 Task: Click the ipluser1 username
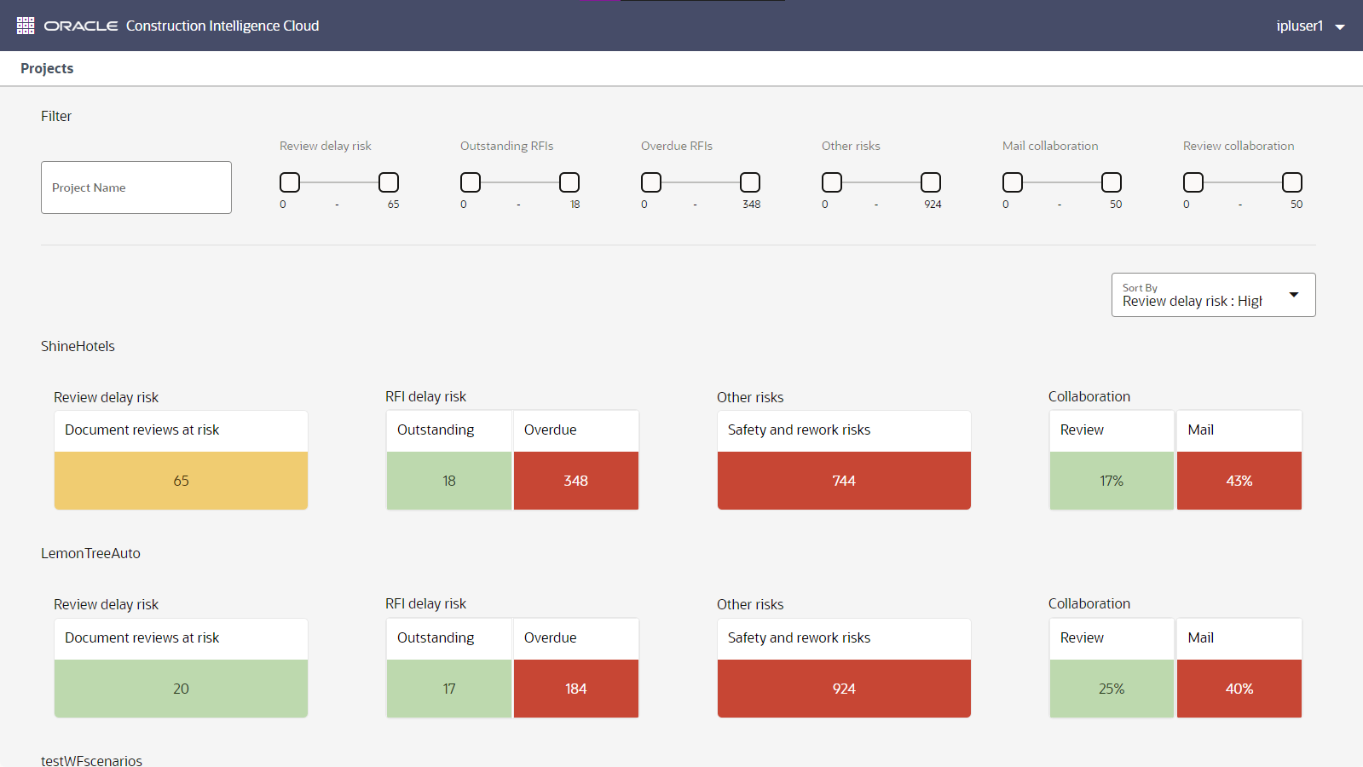coord(1299,26)
